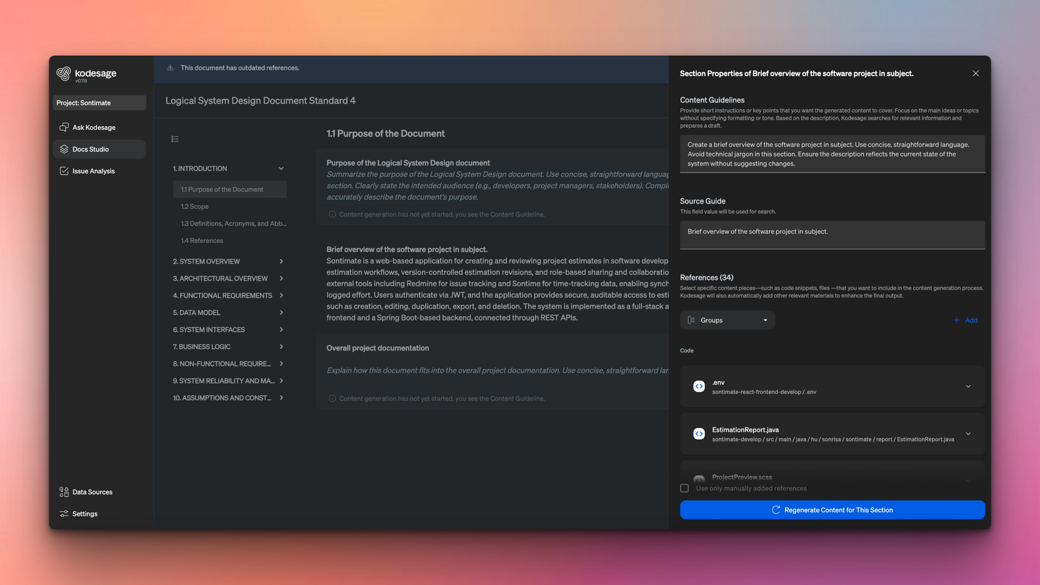The height and width of the screenshot is (585, 1040).
Task: Click the Data Sources icon
Action: [63, 492]
